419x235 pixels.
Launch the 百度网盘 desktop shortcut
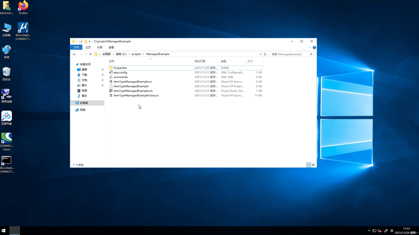[x=6, y=118]
